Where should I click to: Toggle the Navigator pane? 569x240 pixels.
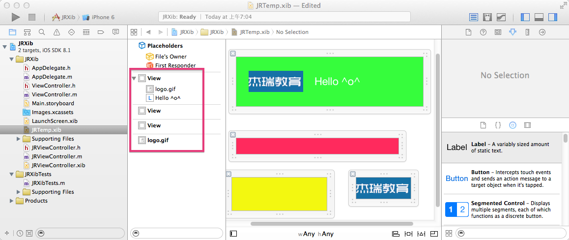tap(525, 17)
